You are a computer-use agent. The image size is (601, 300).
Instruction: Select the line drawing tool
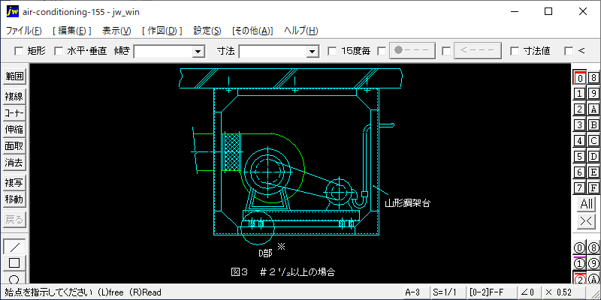[14, 247]
